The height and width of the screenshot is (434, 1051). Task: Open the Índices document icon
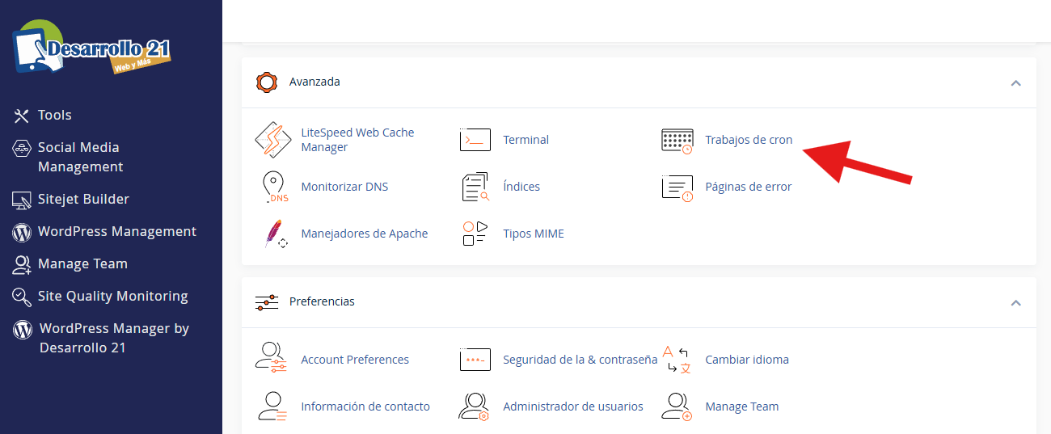coord(475,187)
